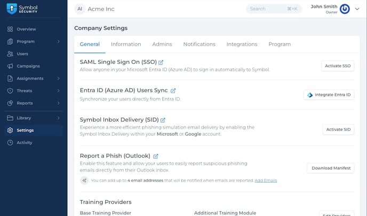Click the Library folder icon

pyautogui.click(x=10, y=118)
